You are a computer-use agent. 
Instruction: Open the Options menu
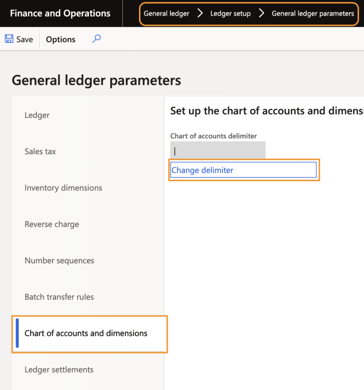60,39
